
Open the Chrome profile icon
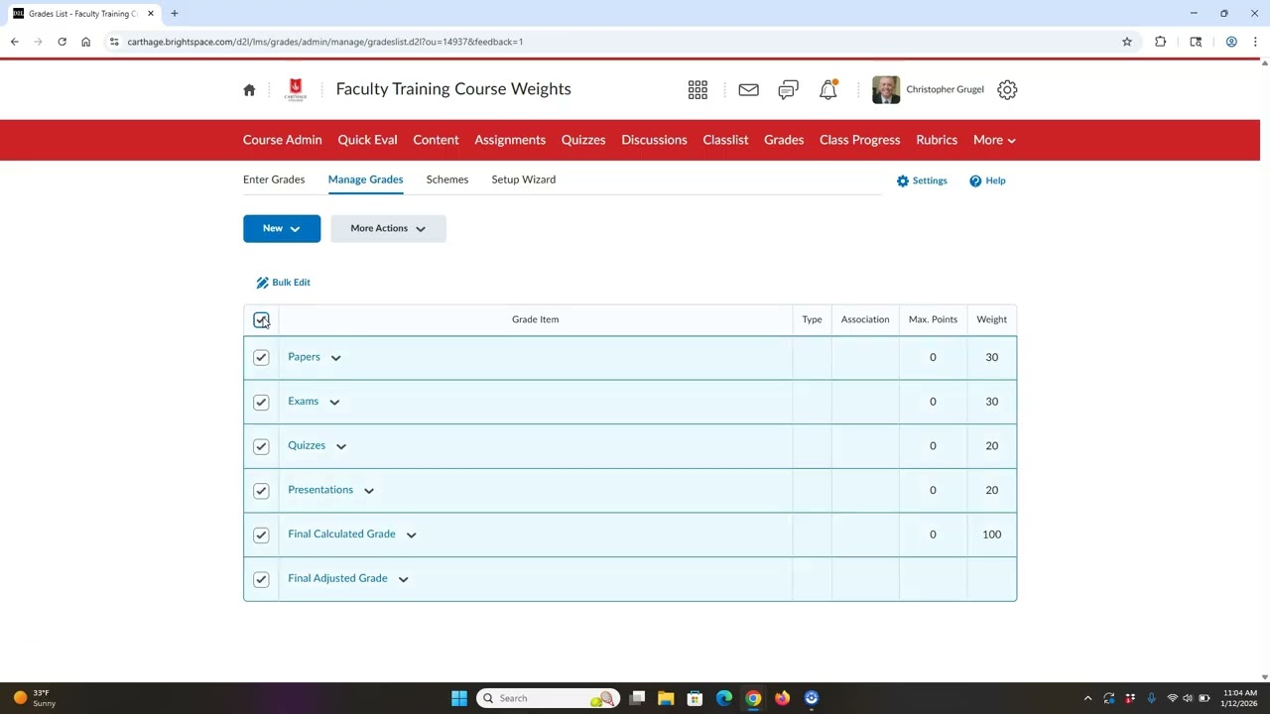coord(1231,42)
